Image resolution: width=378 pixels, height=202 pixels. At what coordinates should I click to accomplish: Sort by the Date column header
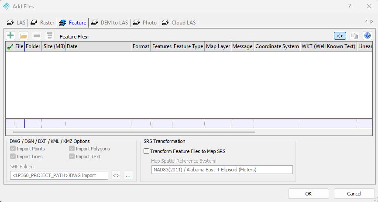click(98, 47)
